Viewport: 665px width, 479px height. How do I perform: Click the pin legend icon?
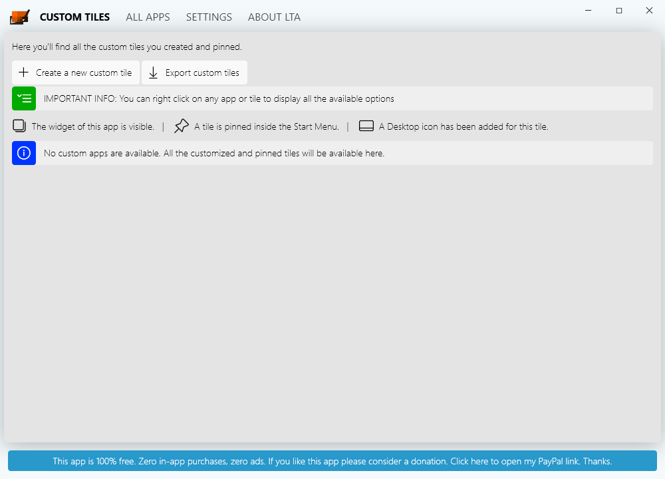click(x=182, y=126)
